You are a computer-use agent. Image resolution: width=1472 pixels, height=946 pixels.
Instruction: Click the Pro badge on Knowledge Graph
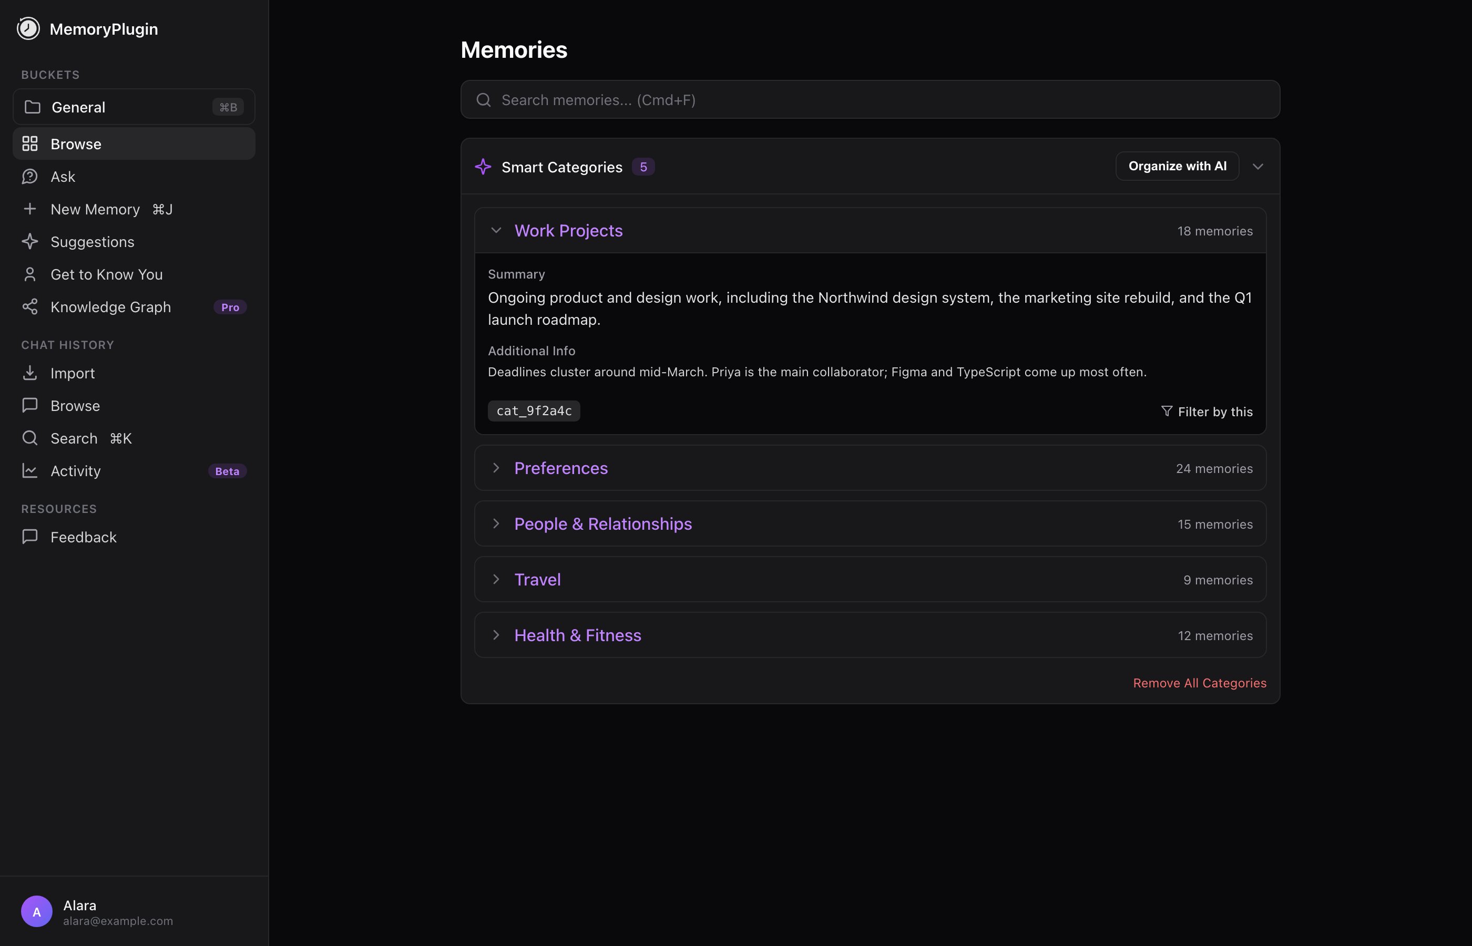click(x=230, y=307)
